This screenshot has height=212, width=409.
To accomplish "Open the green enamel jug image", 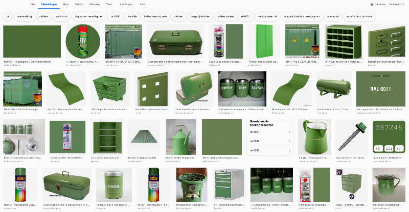I will 314,137.
